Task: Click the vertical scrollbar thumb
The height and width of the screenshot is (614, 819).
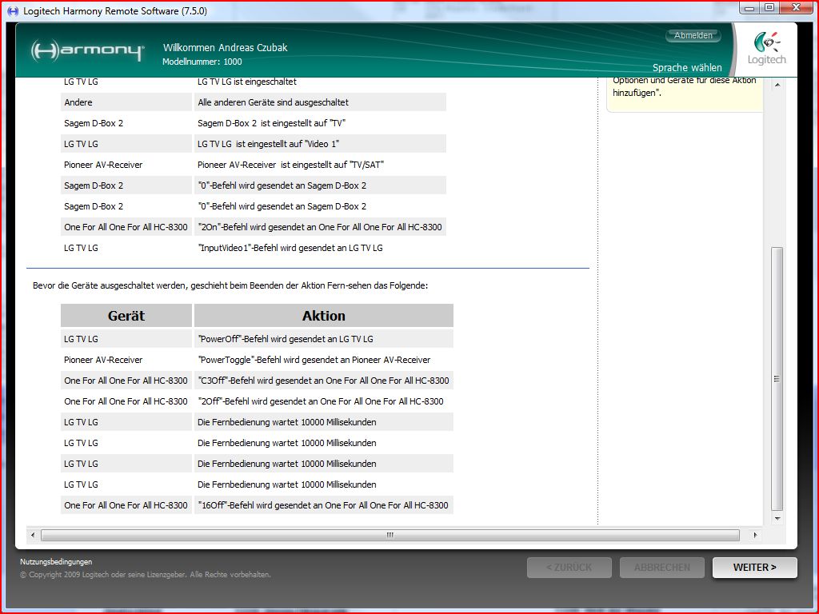Action: (x=777, y=379)
